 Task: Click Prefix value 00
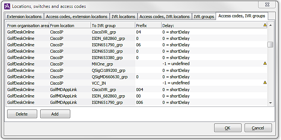(139, 96)
